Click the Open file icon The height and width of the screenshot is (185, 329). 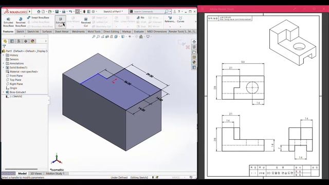click(x=50, y=11)
